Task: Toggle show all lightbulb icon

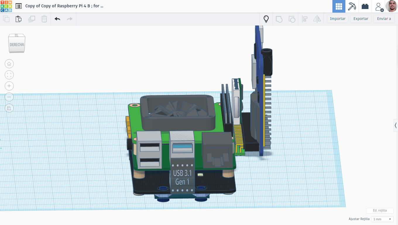Action: click(266, 19)
